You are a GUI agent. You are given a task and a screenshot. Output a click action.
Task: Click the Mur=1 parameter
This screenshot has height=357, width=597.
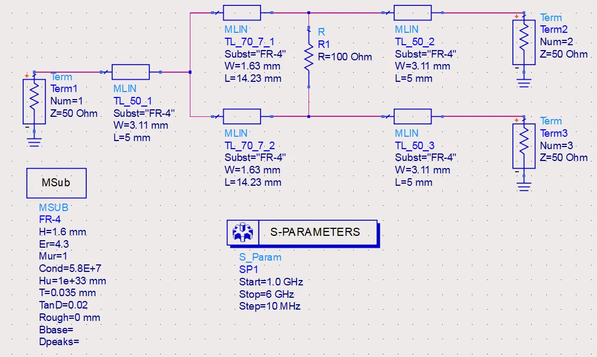pos(53,256)
